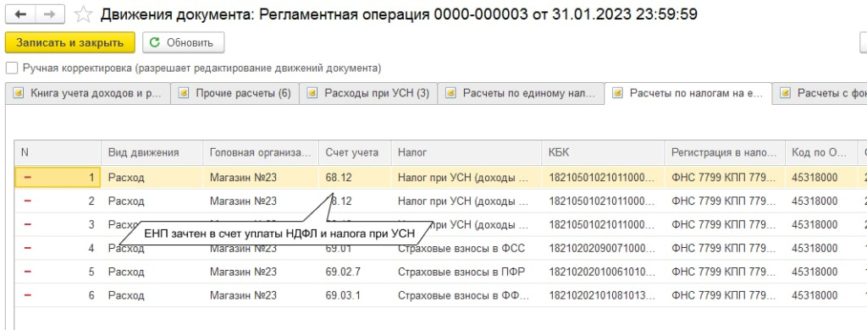Image resolution: width=867 pixels, height=330 pixels.
Task: Click the refresh icon in Обновить button
Action: tap(155, 42)
